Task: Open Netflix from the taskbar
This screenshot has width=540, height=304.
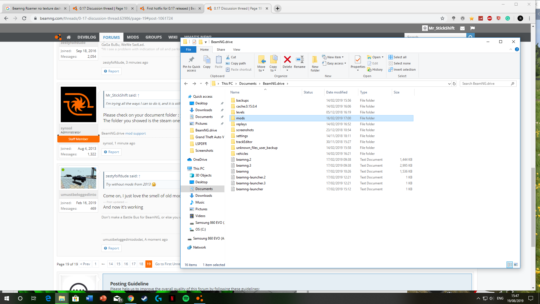Action: [172, 298]
